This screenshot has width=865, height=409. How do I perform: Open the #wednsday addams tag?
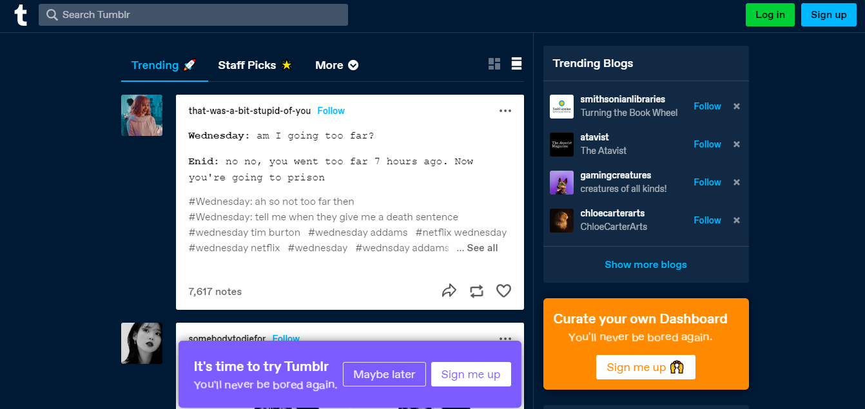(402, 248)
